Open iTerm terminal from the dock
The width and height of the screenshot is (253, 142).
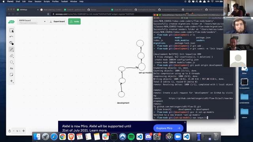(x=114, y=137)
